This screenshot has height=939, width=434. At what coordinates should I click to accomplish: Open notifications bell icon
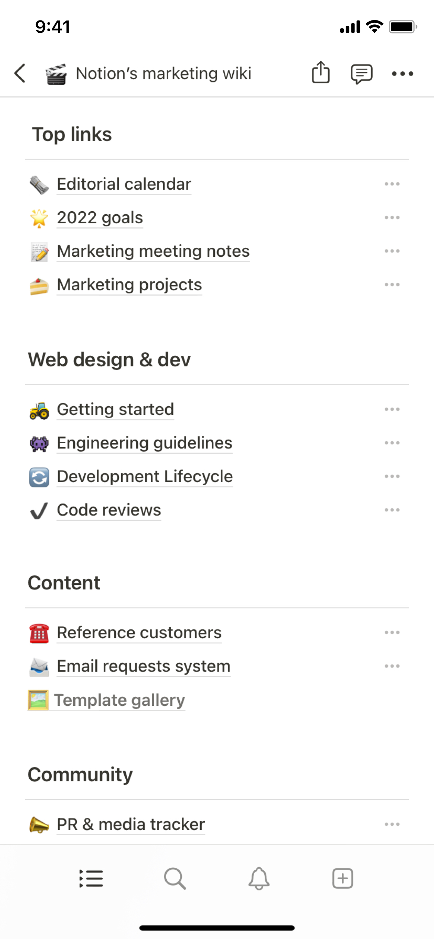pos(259,878)
